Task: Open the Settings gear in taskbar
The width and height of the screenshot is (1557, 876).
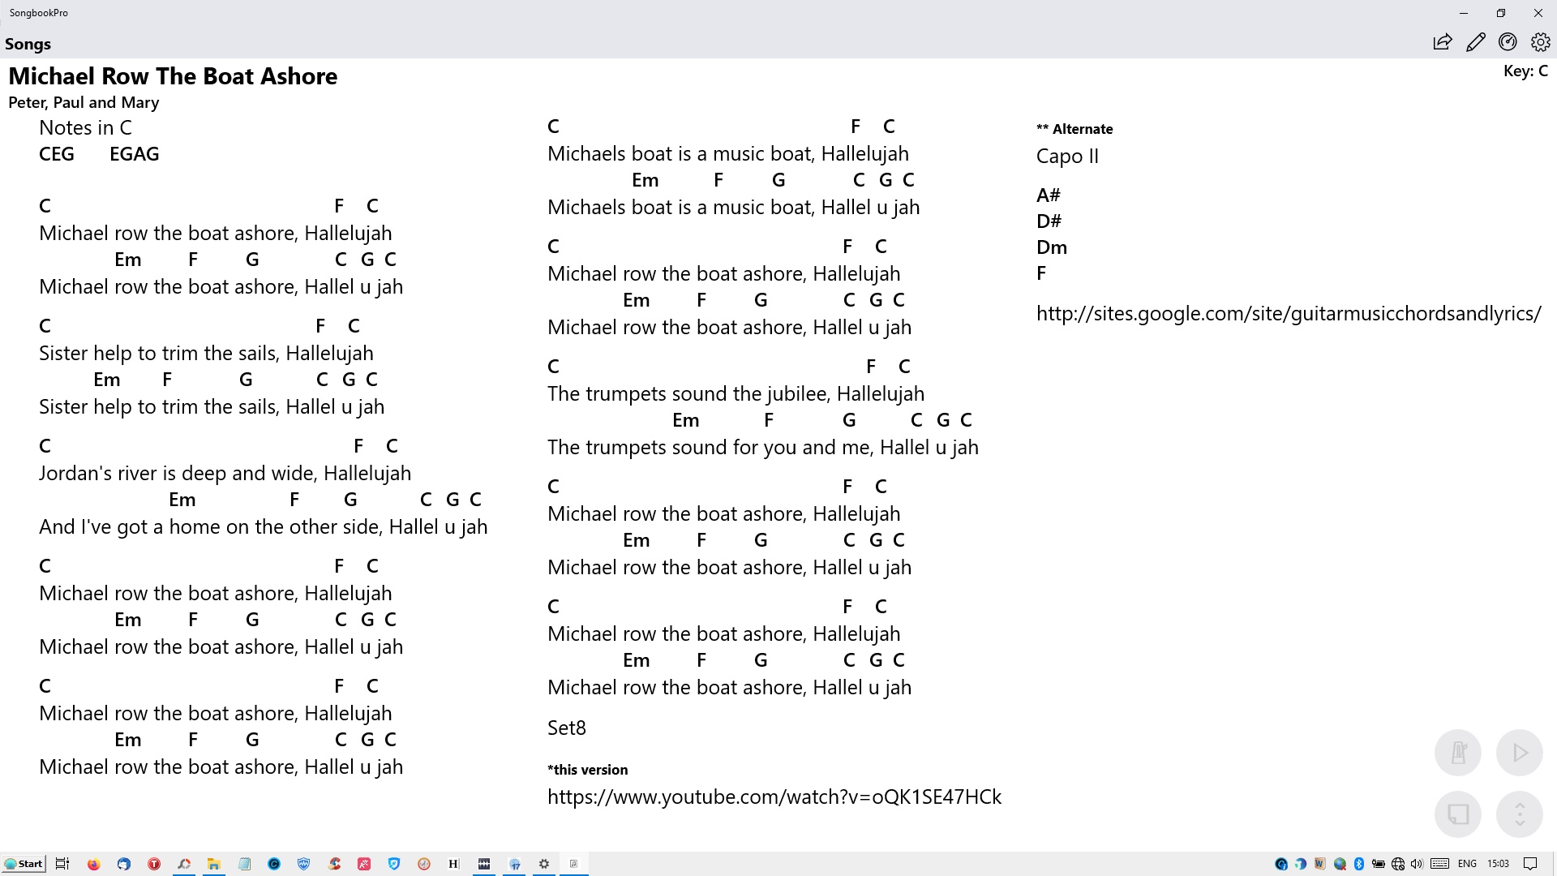Action: click(x=544, y=864)
